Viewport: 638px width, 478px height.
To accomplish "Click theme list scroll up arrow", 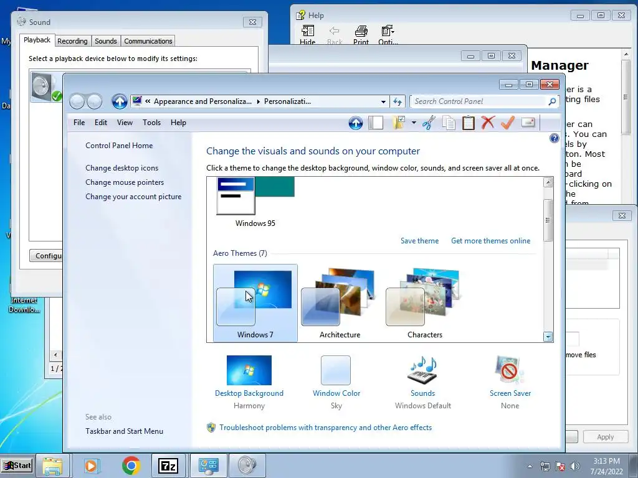I will point(548,182).
